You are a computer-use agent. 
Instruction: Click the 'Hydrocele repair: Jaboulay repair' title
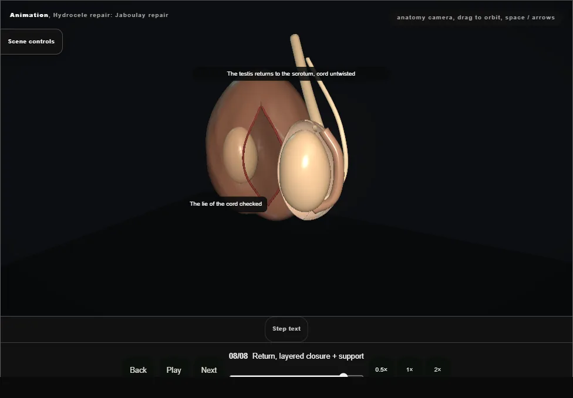click(111, 15)
